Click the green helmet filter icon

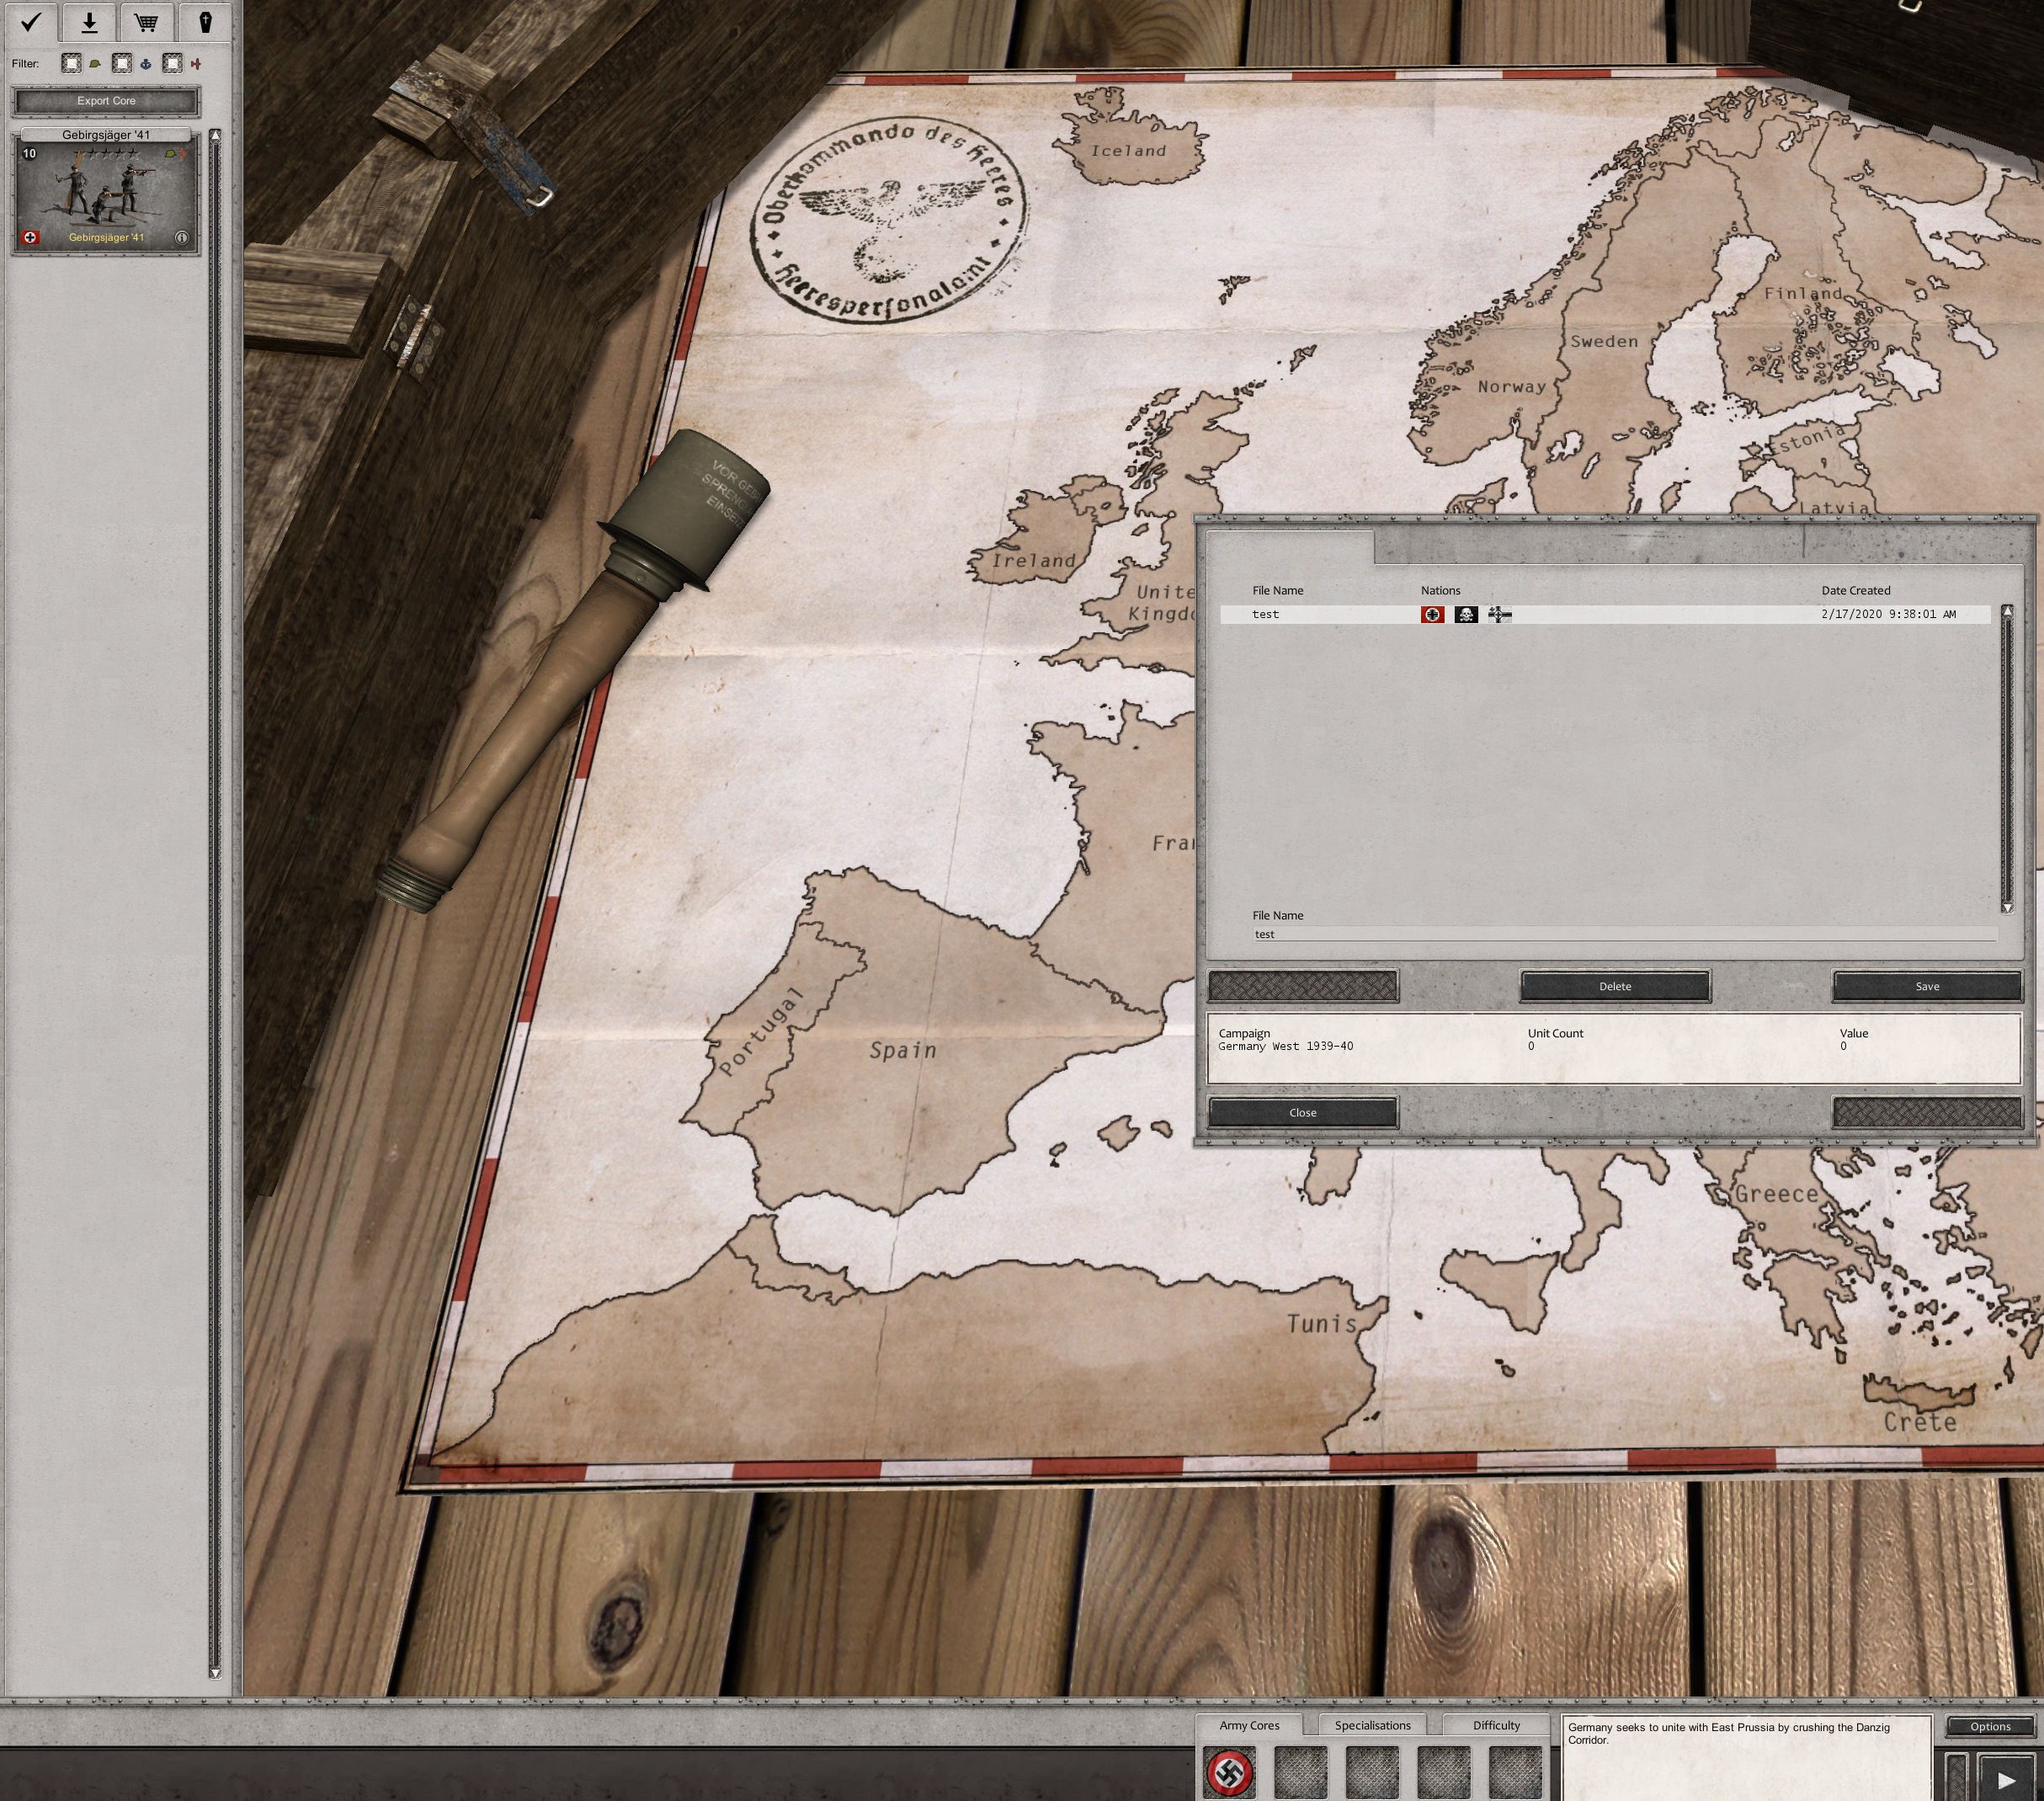95,64
